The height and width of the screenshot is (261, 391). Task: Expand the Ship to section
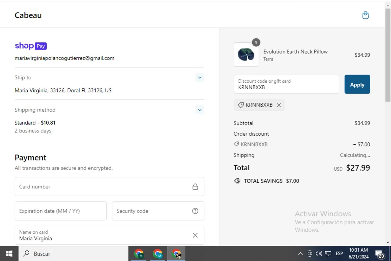[x=200, y=77]
